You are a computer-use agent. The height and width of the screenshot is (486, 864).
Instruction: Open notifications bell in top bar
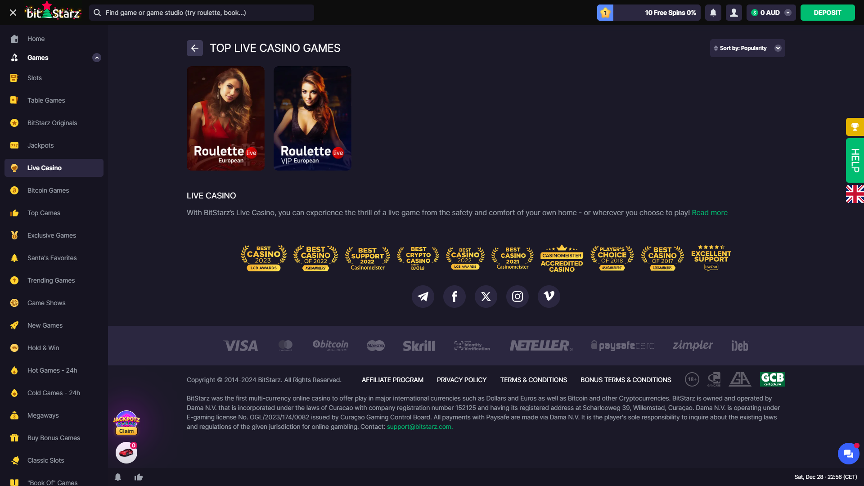[713, 13]
